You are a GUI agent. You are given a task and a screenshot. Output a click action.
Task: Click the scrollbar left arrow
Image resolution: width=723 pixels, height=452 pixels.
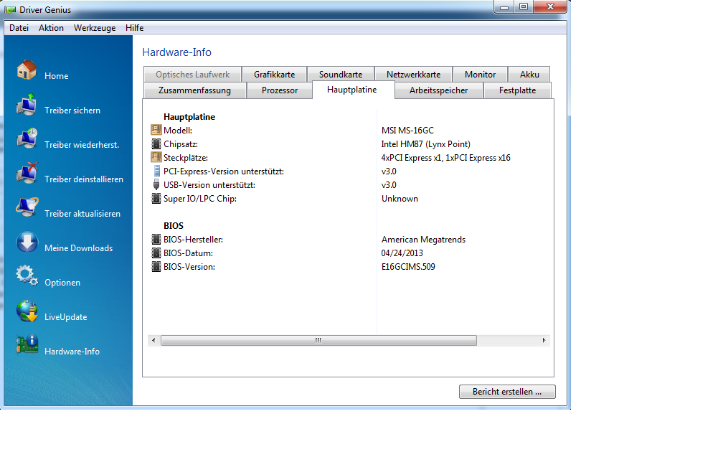(x=153, y=340)
